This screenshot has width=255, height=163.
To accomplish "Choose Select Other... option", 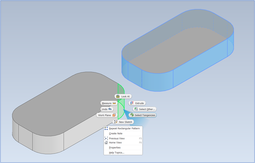I will click(x=144, y=109).
